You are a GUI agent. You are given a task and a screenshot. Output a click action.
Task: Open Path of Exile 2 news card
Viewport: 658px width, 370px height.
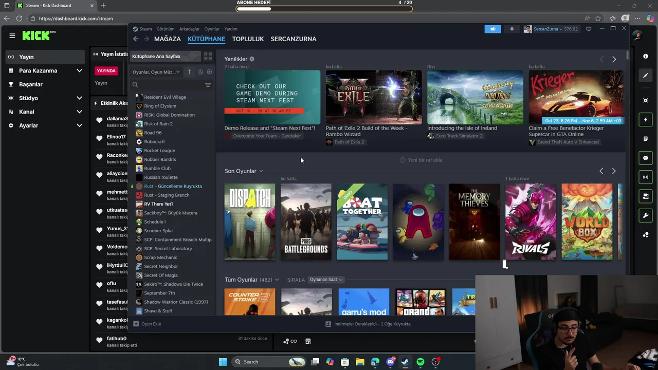point(374,97)
